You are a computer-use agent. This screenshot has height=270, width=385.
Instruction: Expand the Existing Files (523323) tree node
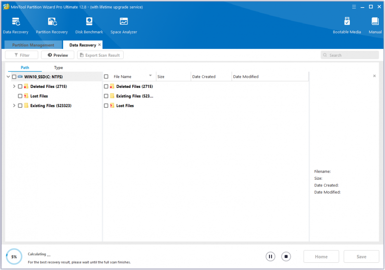pyautogui.click(x=14, y=106)
